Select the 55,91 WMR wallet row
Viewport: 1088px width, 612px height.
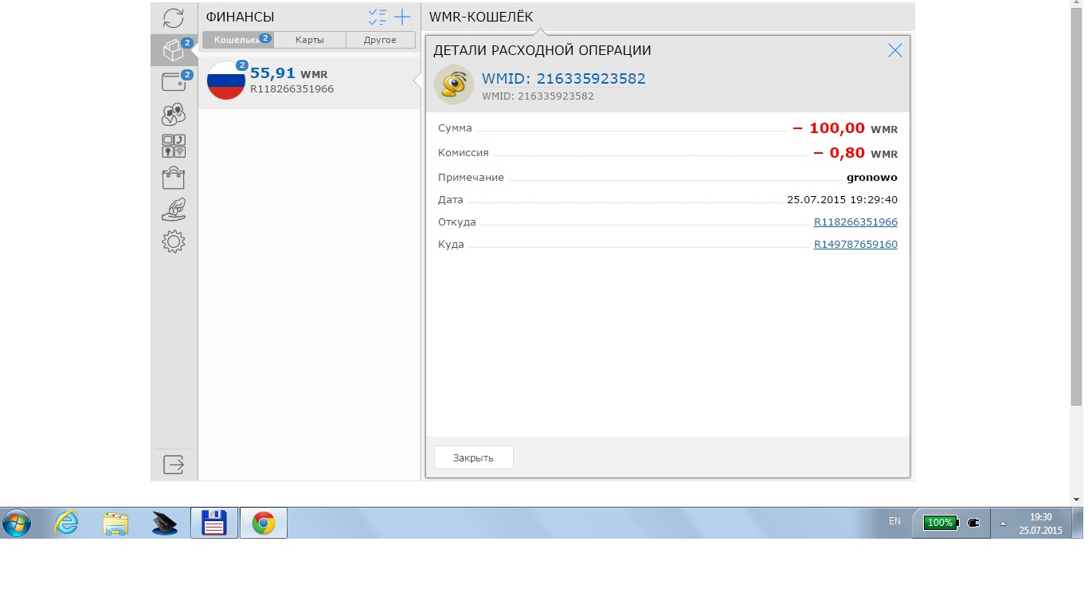point(309,81)
